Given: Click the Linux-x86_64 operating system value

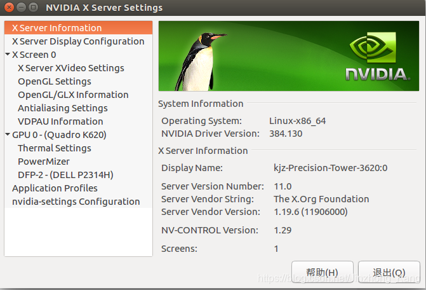Looking at the screenshot, I should [x=297, y=121].
